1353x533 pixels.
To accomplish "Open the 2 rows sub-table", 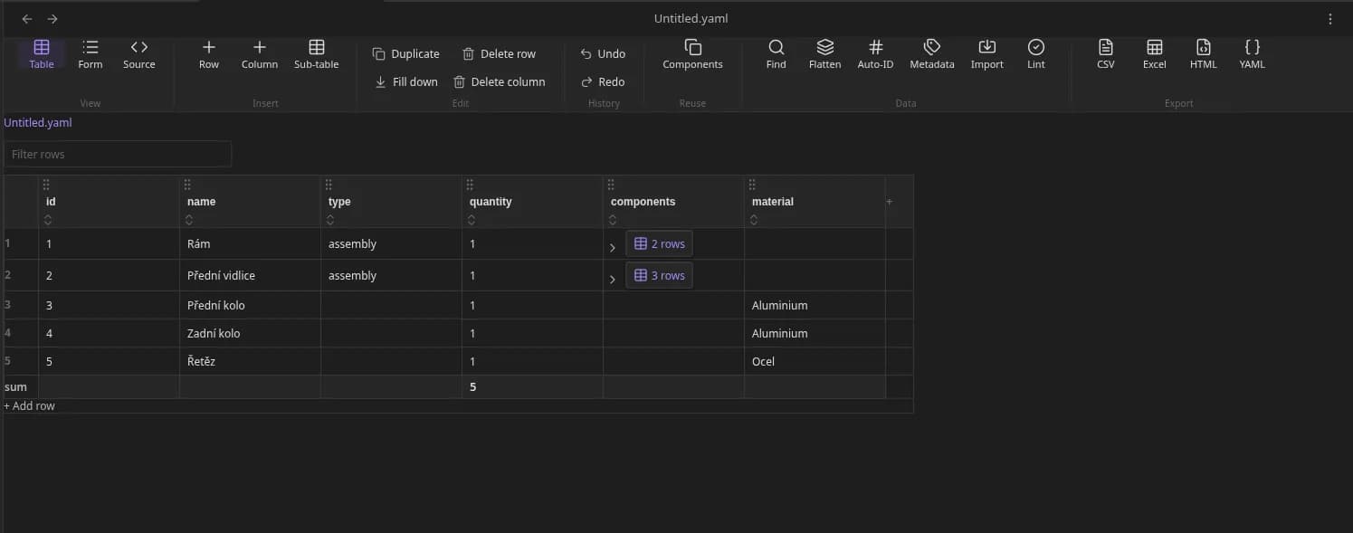I will pos(660,243).
